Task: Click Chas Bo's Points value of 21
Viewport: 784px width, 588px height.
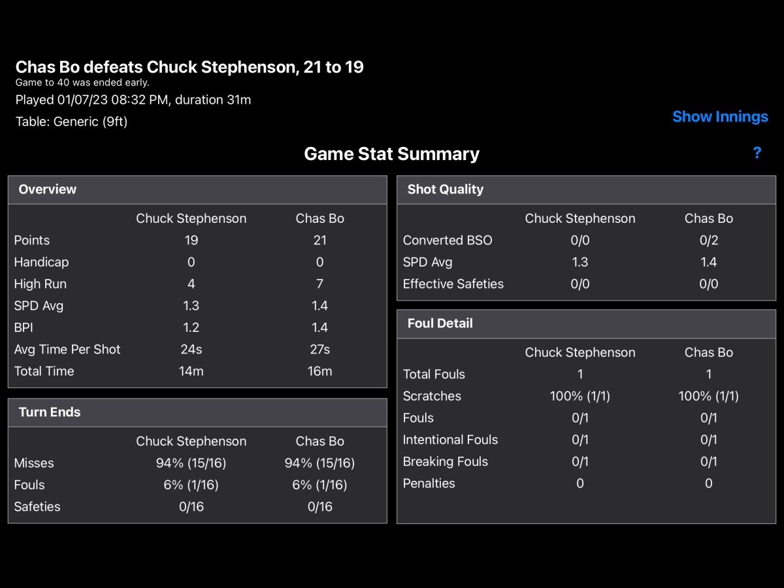Action: coord(319,240)
